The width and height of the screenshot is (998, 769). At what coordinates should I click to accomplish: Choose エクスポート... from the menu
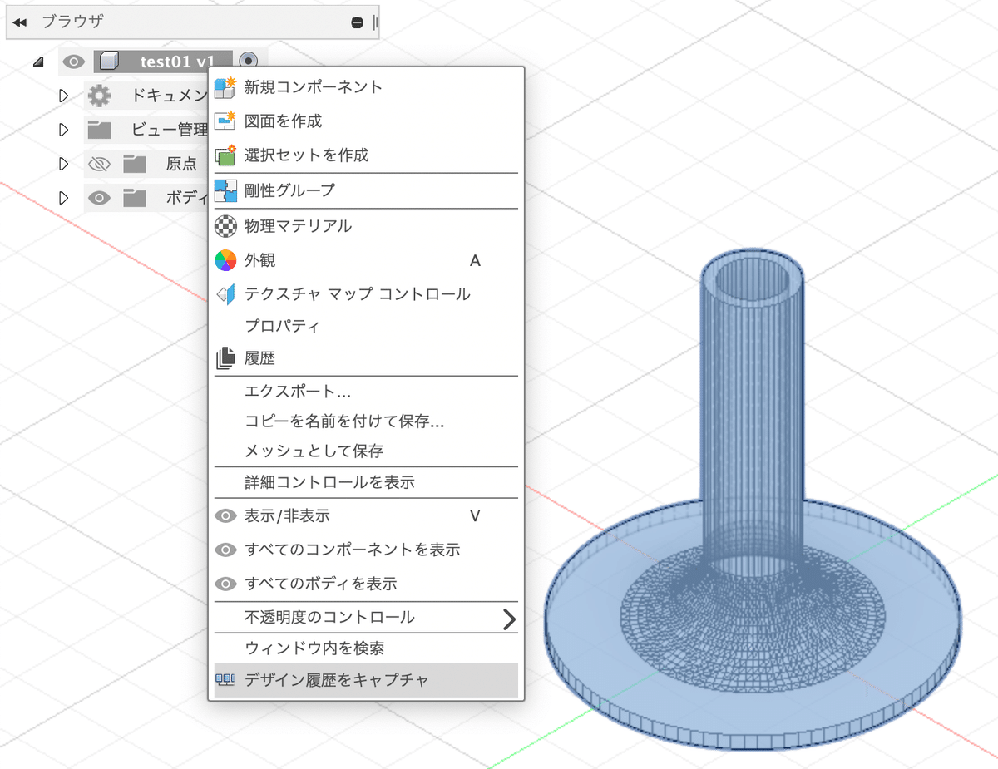pos(366,392)
